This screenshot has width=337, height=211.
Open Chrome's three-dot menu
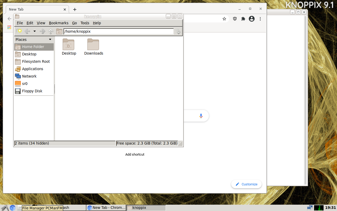(x=260, y=19)
